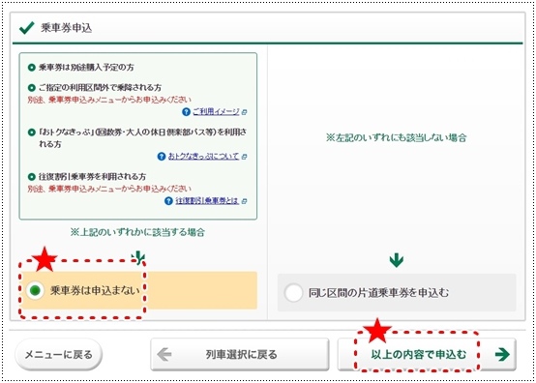Select '同じ区間の片道乗車券を申込む' radio button
Image resolution: width=536 pixels, height=383 pixels.
tap(293, 292)
